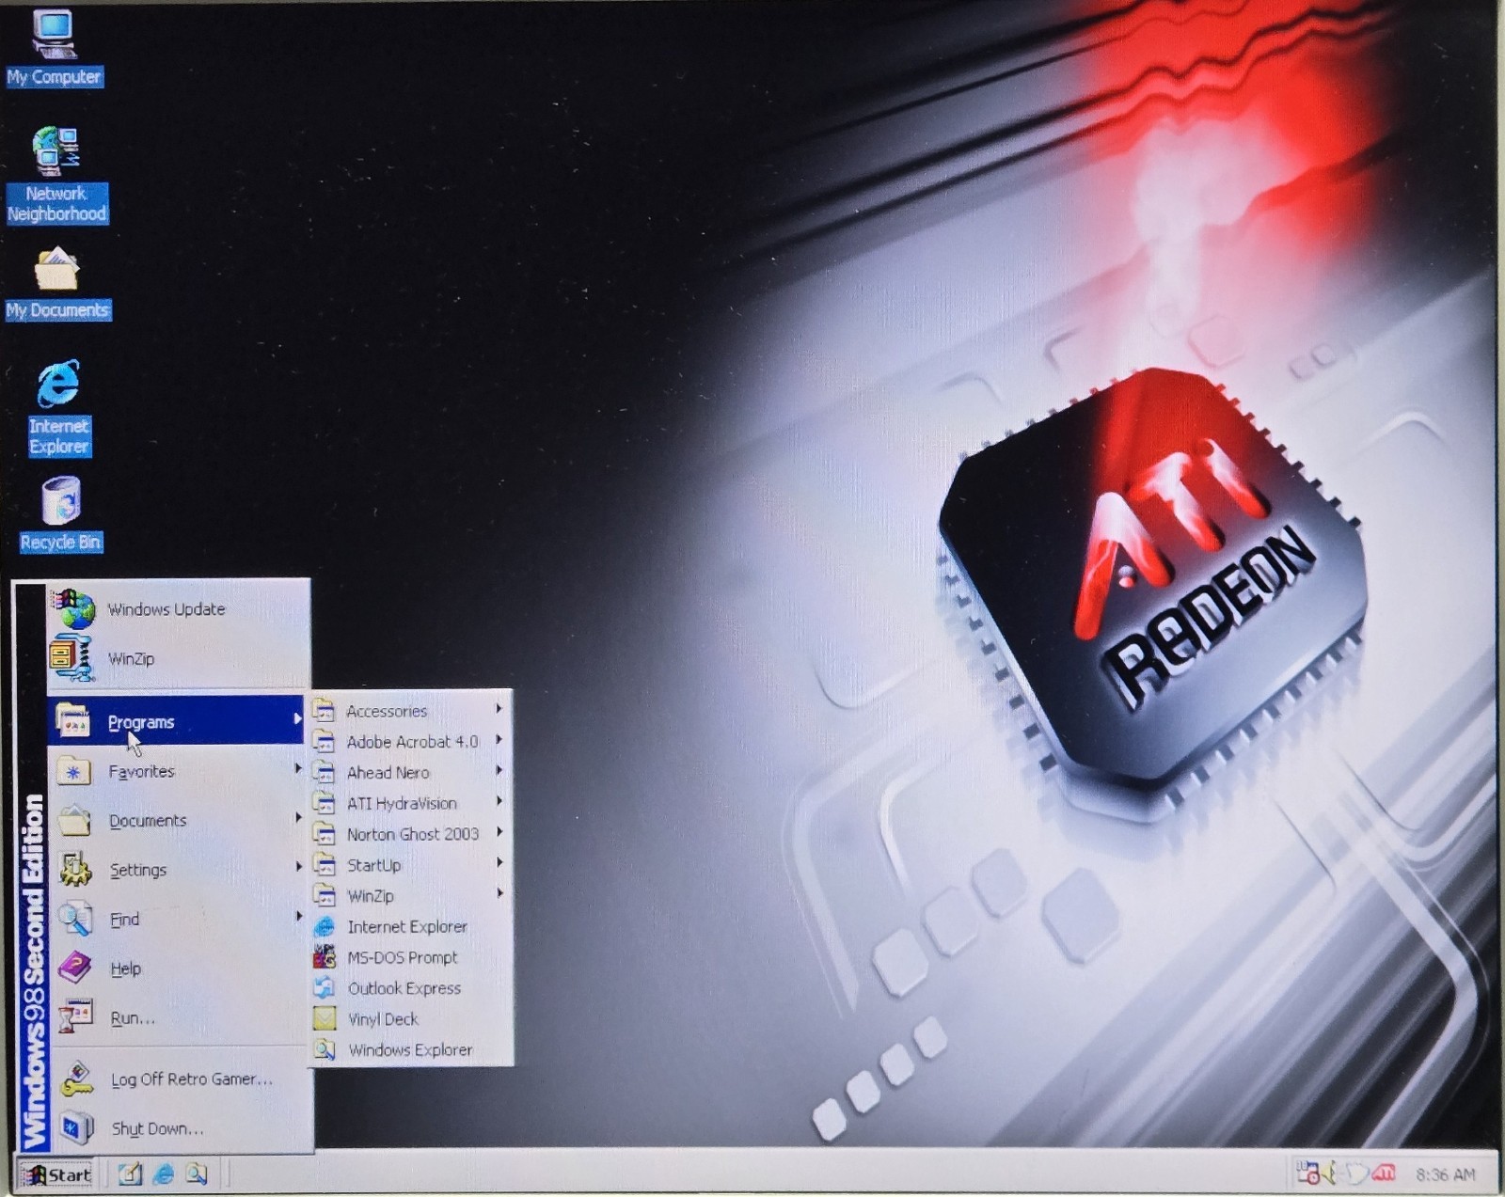Image resolution: width=1505 pixels, height=1197 pixels.
Task: Click the Outlook Express icon in Programs
Action: [x=325, y=987]
